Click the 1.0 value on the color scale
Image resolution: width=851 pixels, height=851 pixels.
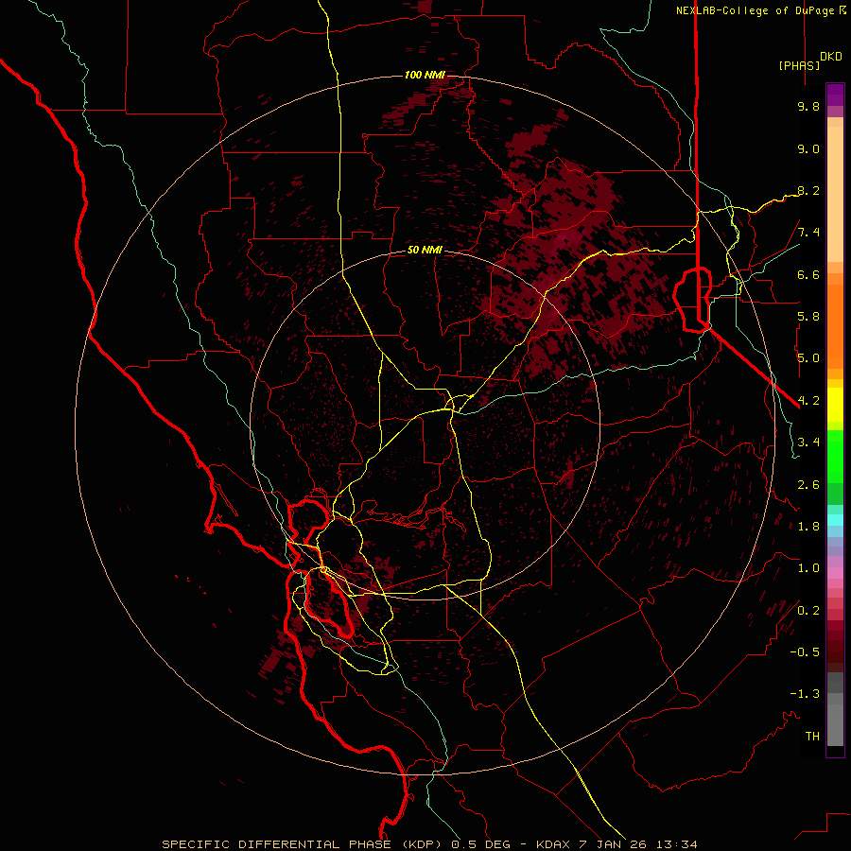(808, 568)
